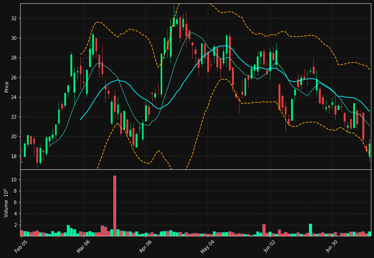
Task: Click the tall green volume bar in late February
Action: click(x=68, y=230)
